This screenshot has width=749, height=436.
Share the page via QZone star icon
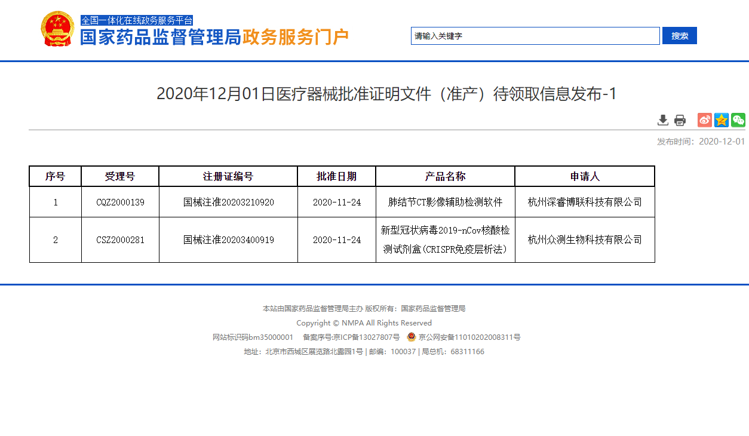[721, 120]
